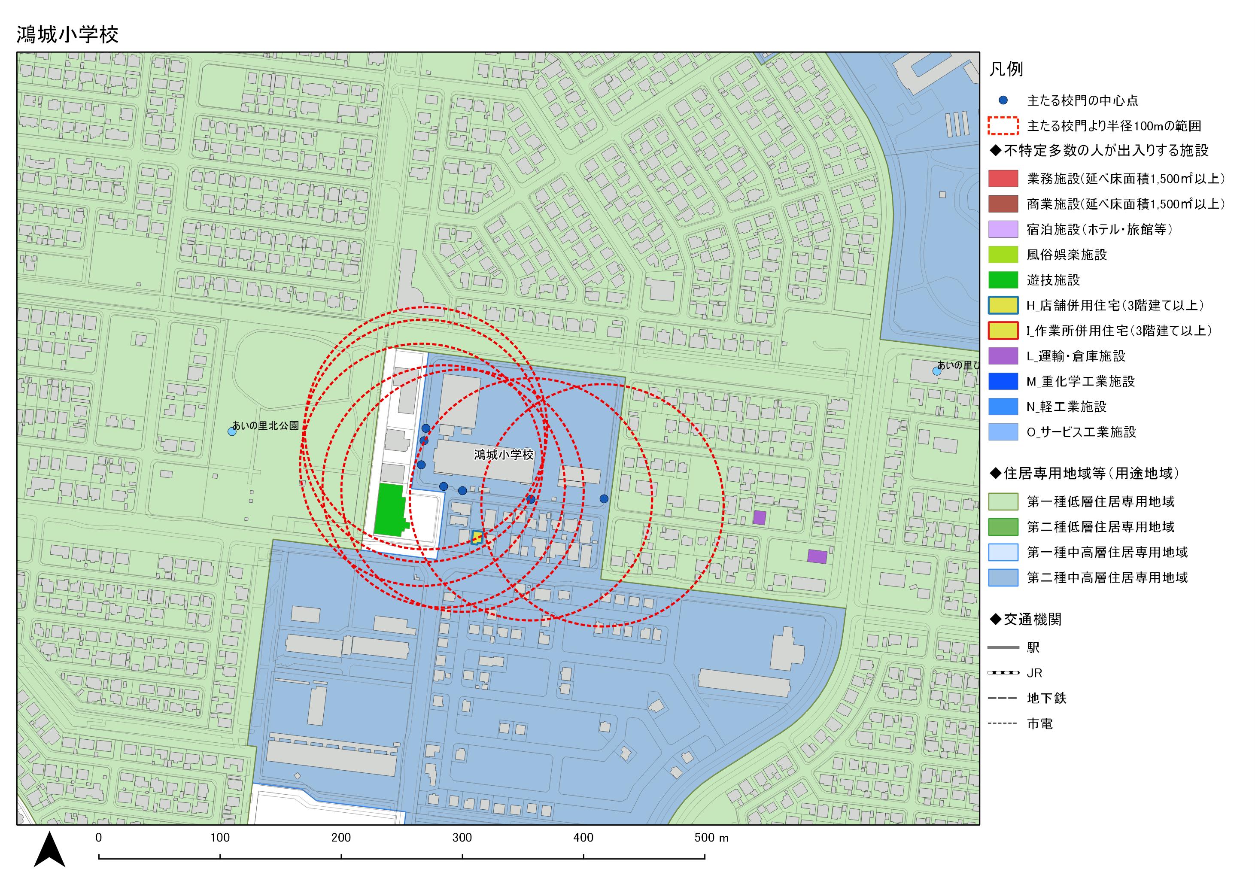Click the 第二種中高層住居専用地域 legend text
This screenshot has width=1255, height=887.
1107,578
